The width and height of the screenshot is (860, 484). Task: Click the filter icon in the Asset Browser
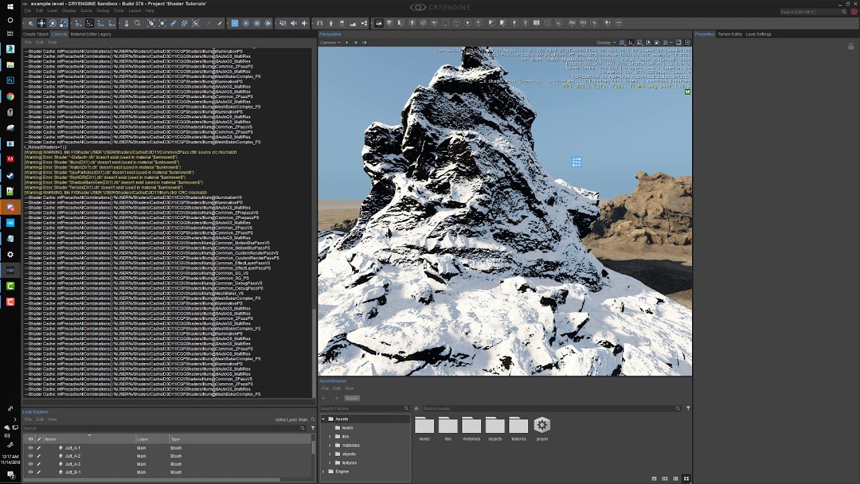pyautogui.click(x=688, y=408)
